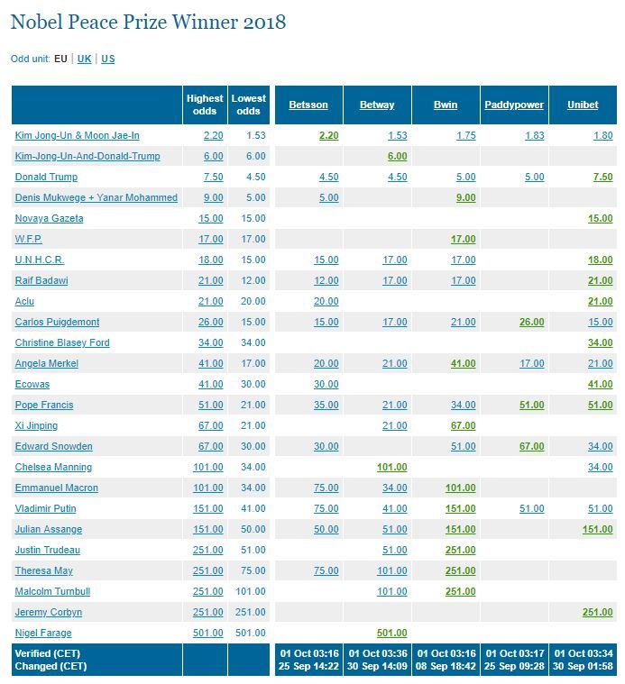Open the Betsson column header link
Viewport: 625px width, 684px height.
pos(308,105)
